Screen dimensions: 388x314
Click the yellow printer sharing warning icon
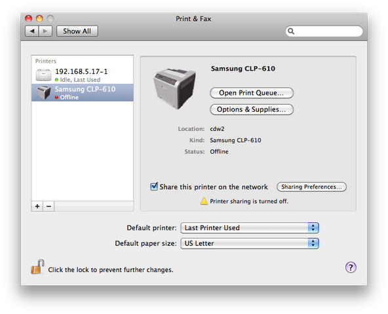pos(204,201)
